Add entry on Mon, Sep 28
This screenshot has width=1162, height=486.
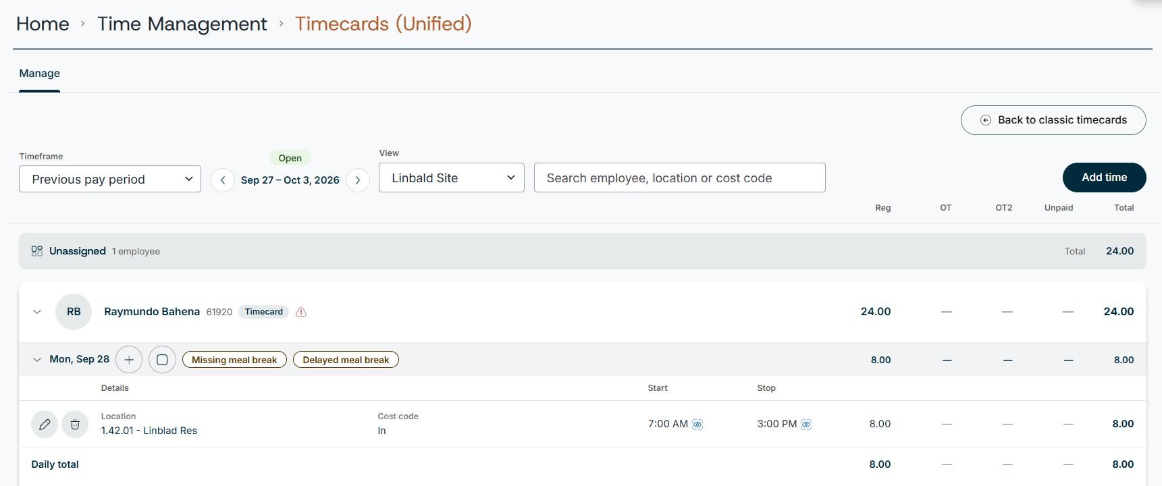point(129,360)
